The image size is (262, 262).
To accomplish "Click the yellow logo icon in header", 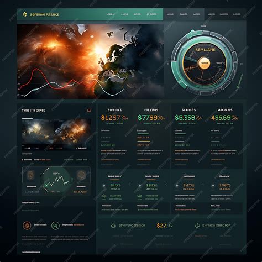I will [24, 14].
